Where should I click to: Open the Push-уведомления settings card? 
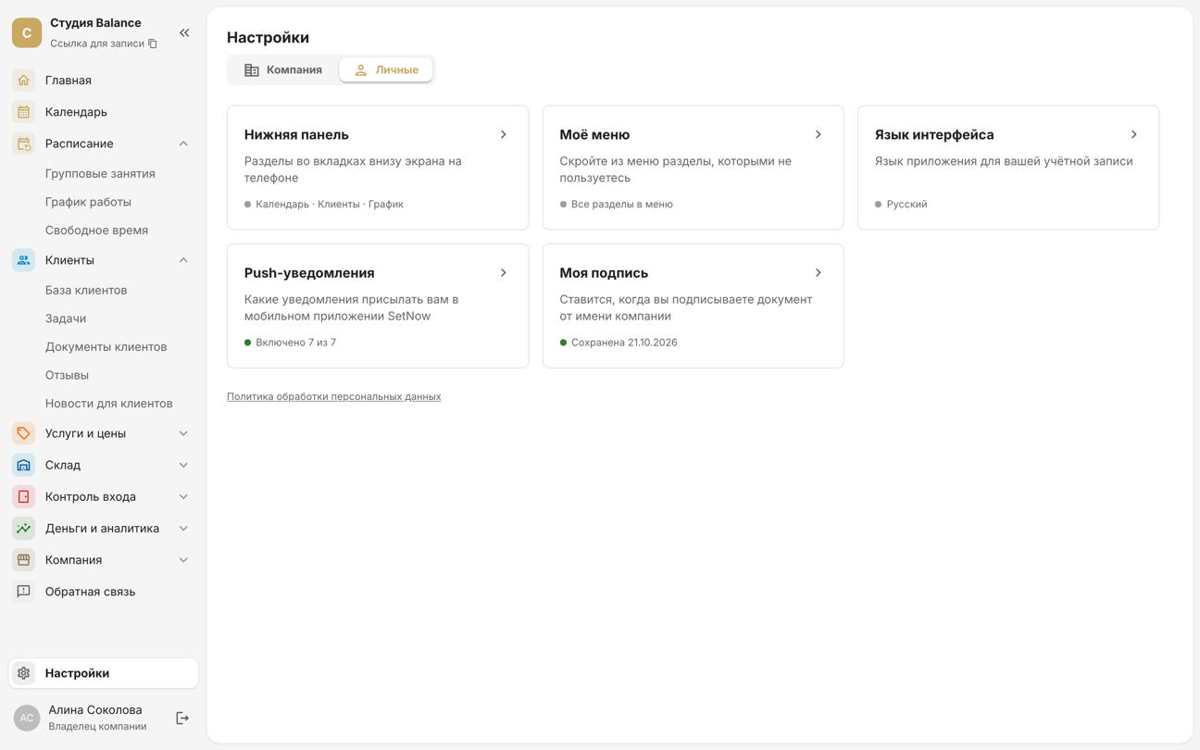tap(378, 306)
